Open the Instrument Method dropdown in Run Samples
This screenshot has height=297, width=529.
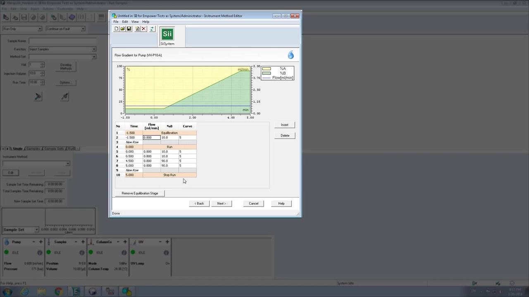[68, 164]
